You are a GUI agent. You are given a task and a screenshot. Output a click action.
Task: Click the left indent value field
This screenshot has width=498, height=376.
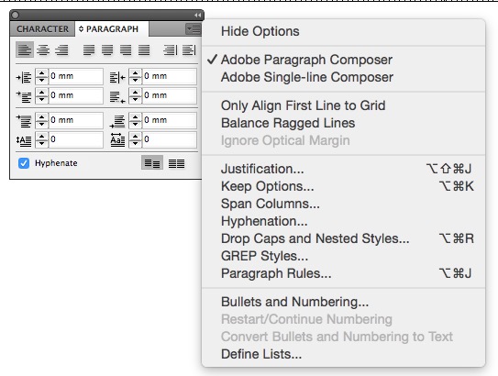click(75, 76)
